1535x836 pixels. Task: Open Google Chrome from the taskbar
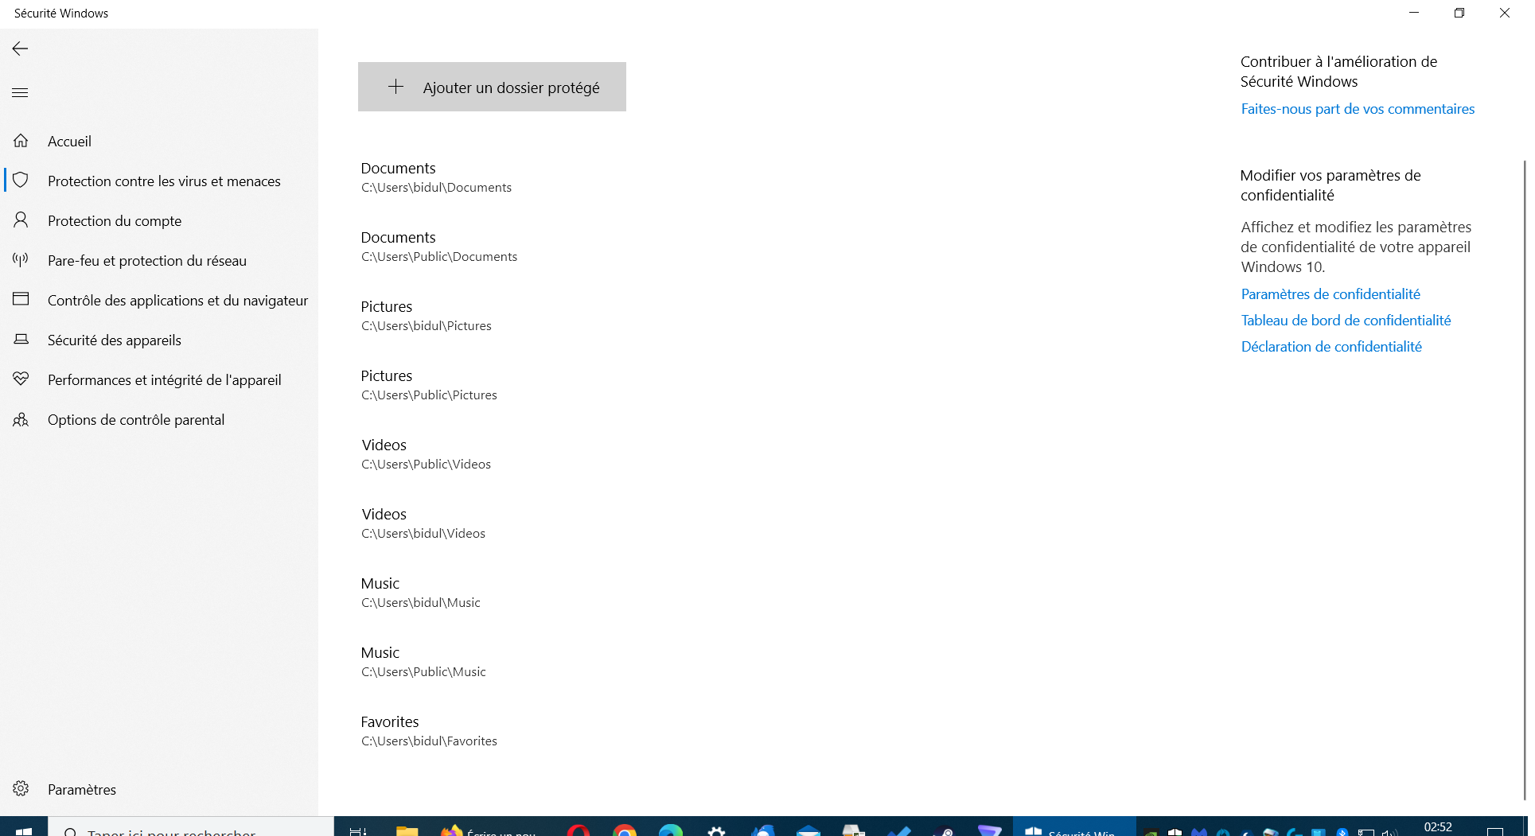(625, 830)
